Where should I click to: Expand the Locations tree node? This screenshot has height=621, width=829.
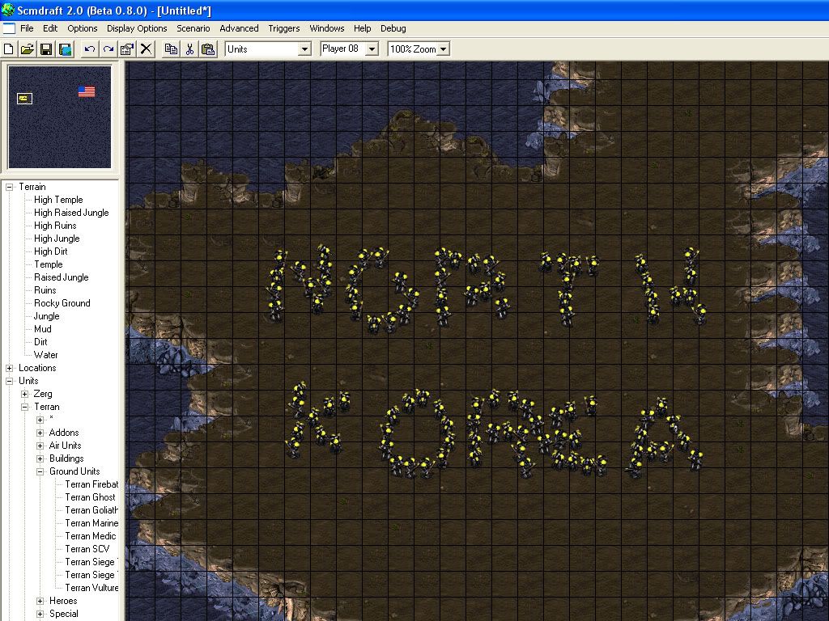[9, 368]
